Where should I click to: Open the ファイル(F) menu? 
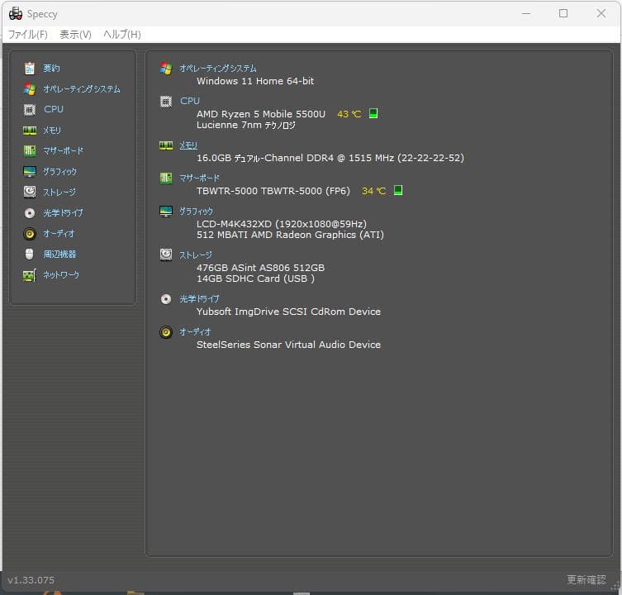point(28,35)
